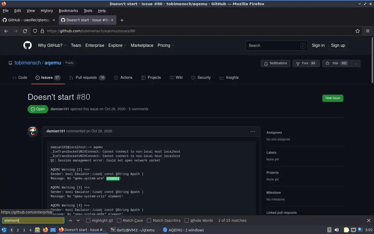Open the Pull requests tab
The height and width of the screenshot is (234, 374).
click(87, 77)
